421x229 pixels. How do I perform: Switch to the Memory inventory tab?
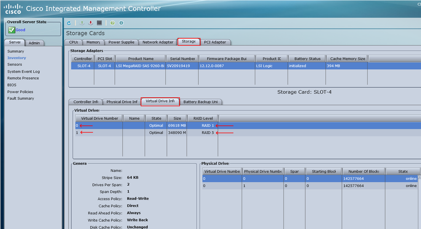93,43
